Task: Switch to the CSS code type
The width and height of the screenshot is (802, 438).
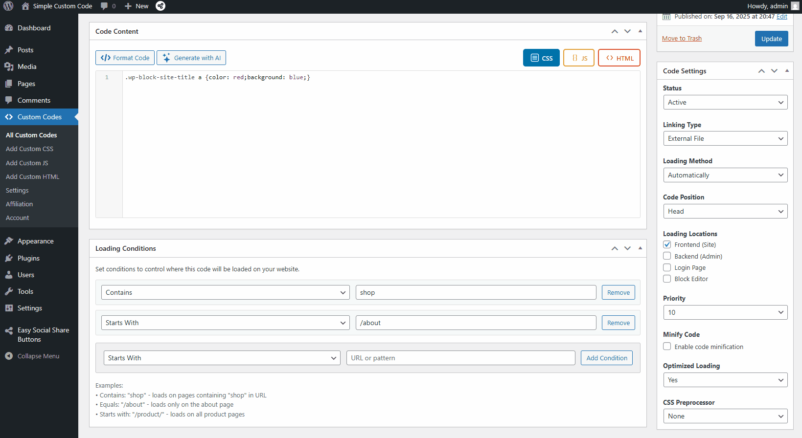Action: [541, 58]
